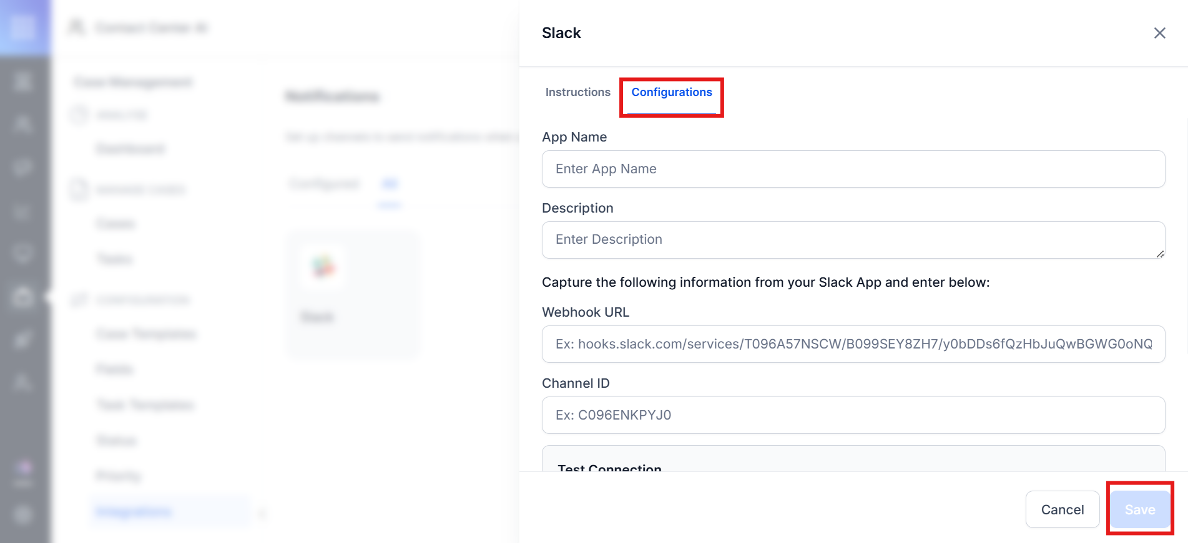
Task: Close the Slack configuration panel
Action: (x=1159, y=33)
